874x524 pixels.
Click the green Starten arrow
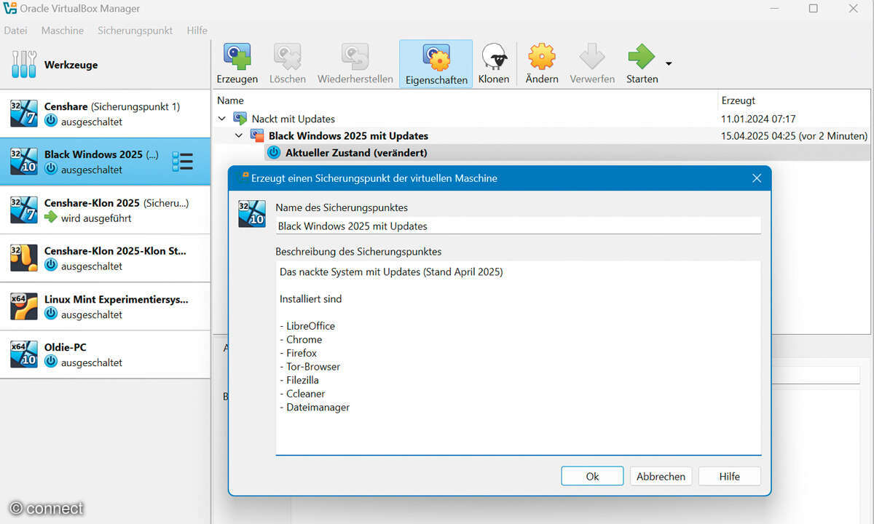642,57
